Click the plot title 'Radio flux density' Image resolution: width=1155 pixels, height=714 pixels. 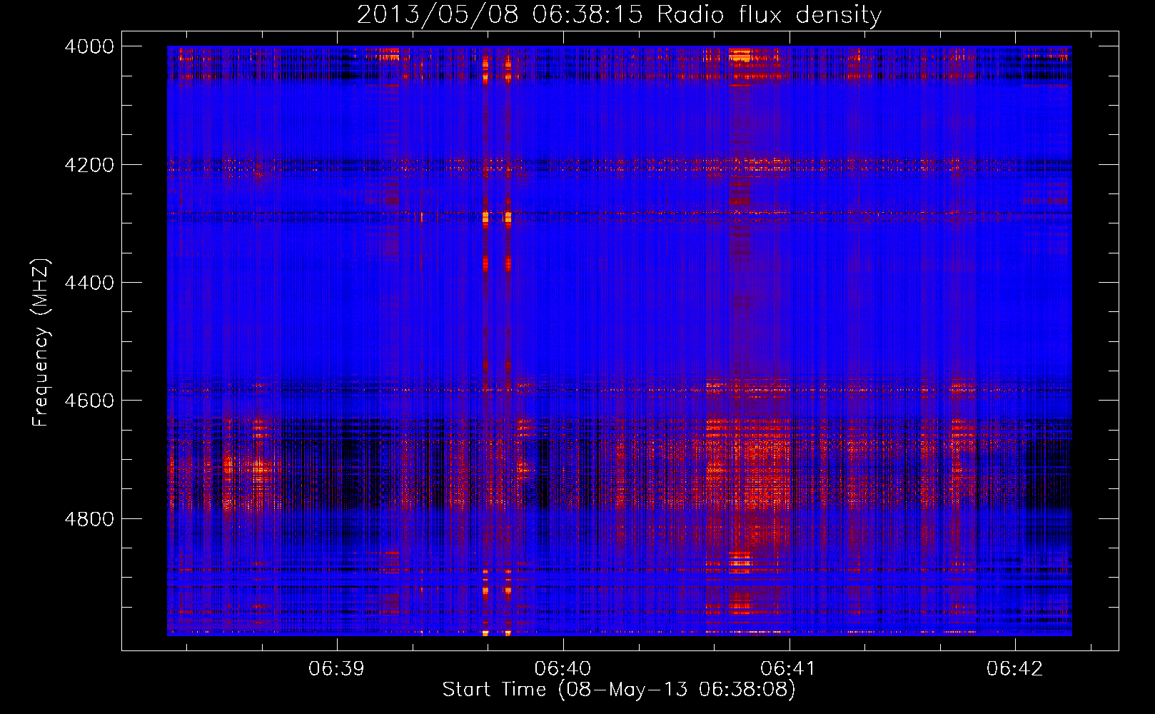pyautogui.click(x=769, y=15)
